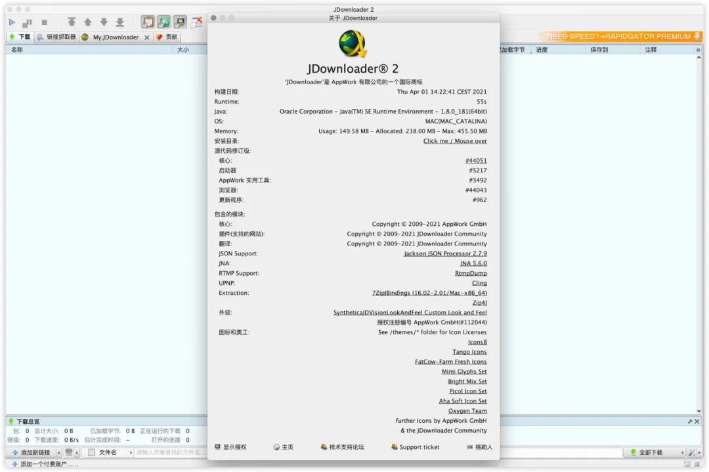Click the Rapidgator Premium banner
This screenshot has height=472, width=709.
[622, 36]
